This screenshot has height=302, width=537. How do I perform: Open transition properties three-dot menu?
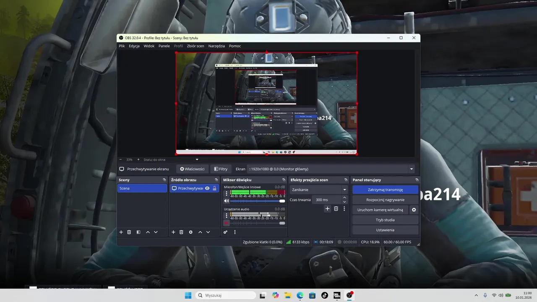[344, 208]
